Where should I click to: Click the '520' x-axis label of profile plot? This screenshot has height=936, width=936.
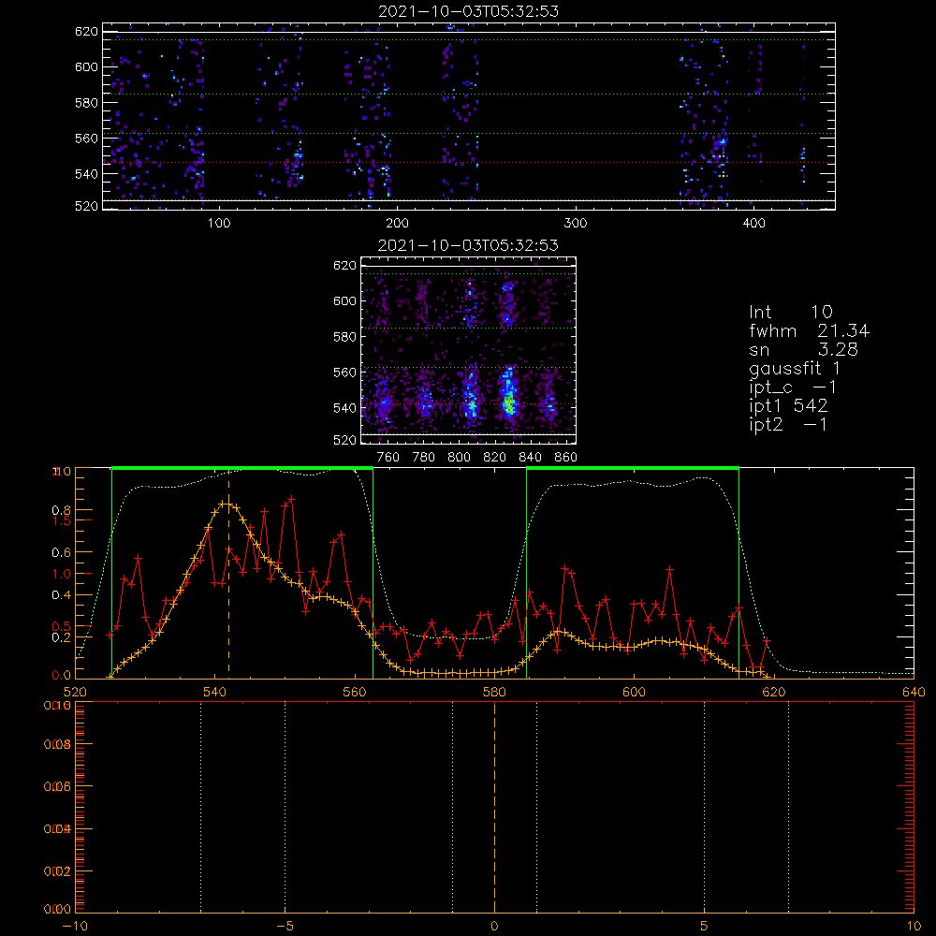(x=75, y=692)
